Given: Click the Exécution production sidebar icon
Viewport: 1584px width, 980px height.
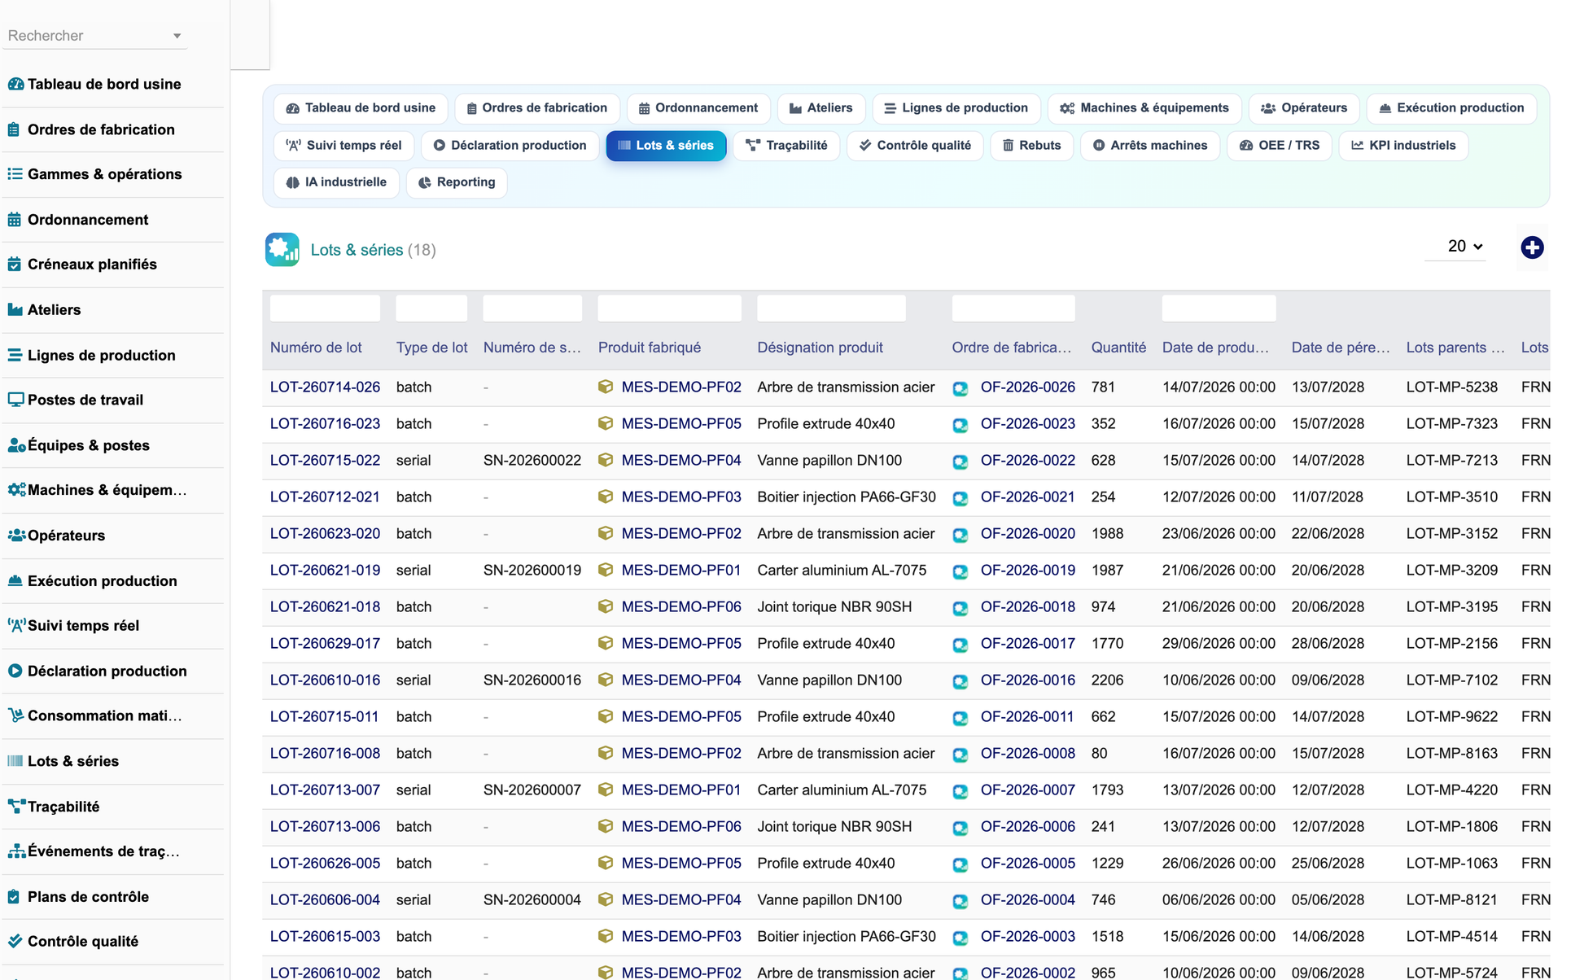Looking at the screenshot, I should tap(15, 580).
